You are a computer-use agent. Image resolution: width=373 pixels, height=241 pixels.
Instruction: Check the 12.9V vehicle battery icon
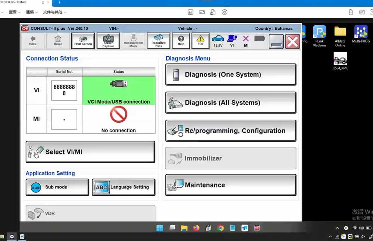[218, 41]
